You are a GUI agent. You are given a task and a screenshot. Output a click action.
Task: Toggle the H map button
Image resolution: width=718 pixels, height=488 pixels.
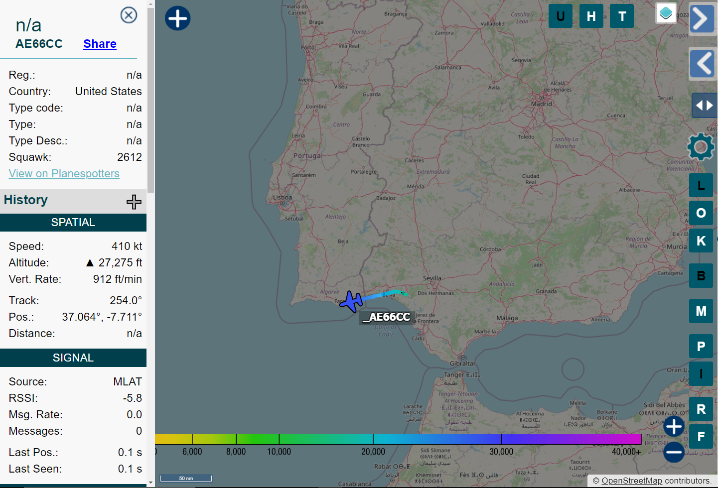[591, 16]
